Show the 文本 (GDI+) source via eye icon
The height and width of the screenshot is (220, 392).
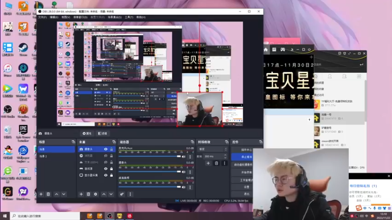click(106, 162)
